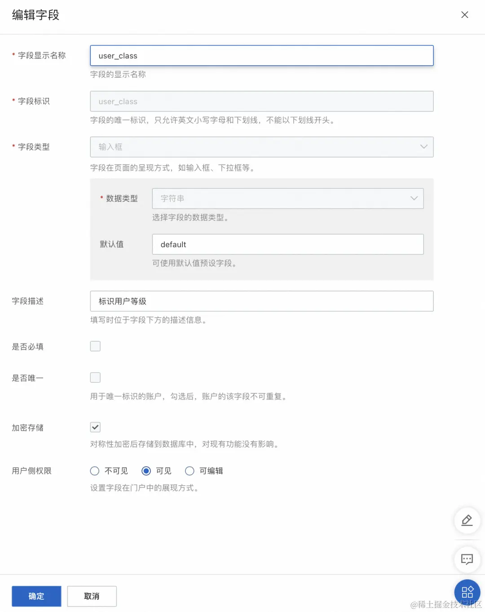Click the grid apps icon at bottom right

click(x=467, y=592)
